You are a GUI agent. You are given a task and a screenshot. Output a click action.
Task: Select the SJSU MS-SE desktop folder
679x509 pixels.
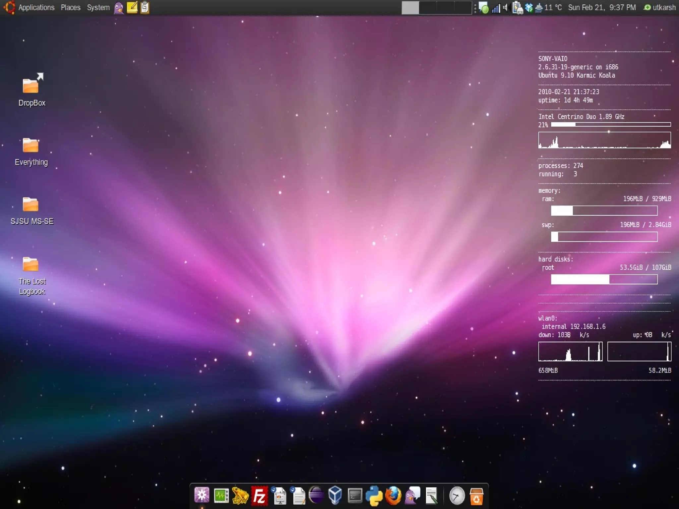[x=31, y=204]
